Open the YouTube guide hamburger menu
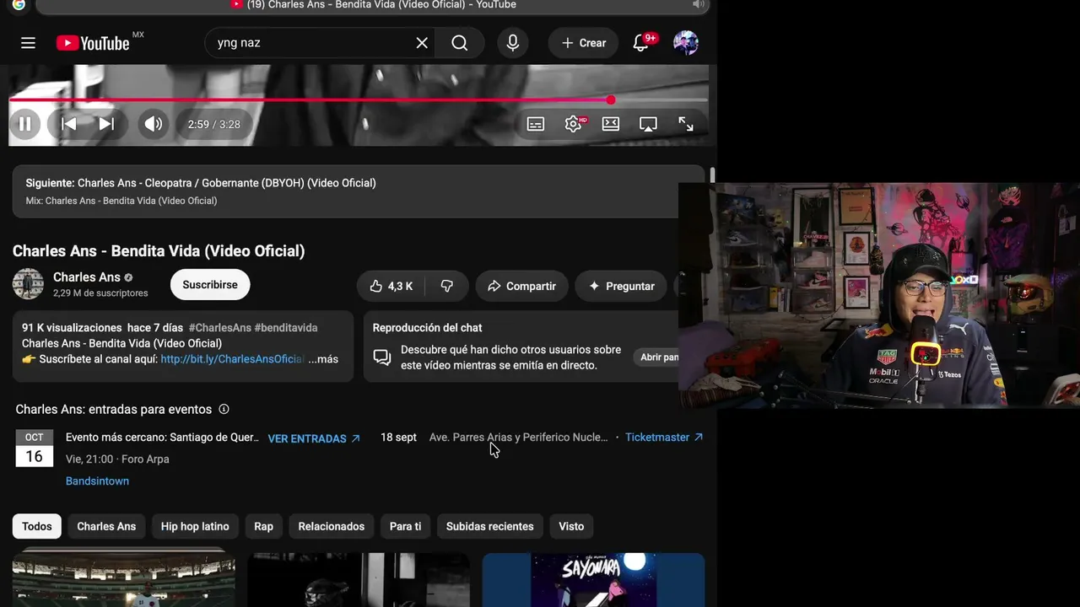 (28, 43)
